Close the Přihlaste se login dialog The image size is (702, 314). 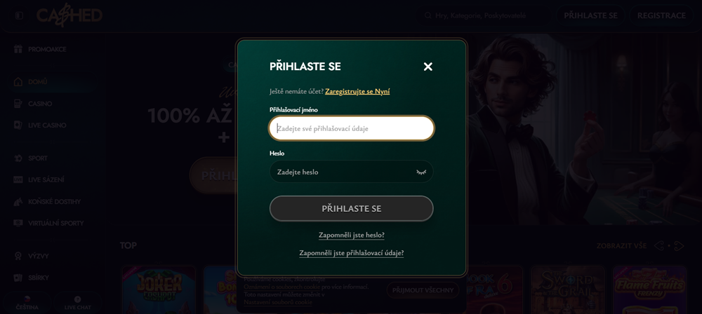[428, 67]
